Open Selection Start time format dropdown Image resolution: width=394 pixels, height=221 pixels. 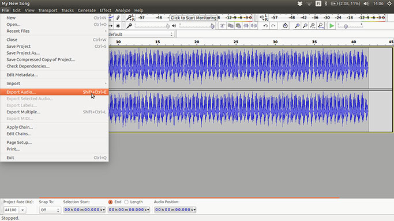[103, 209]
